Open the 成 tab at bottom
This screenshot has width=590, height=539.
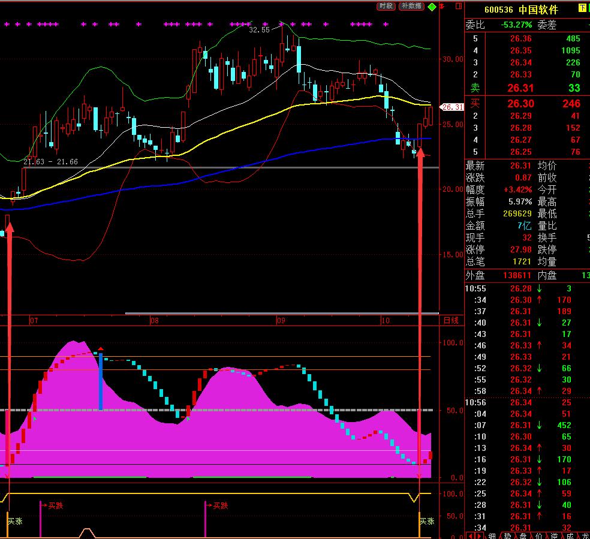[x=570, y=535]
